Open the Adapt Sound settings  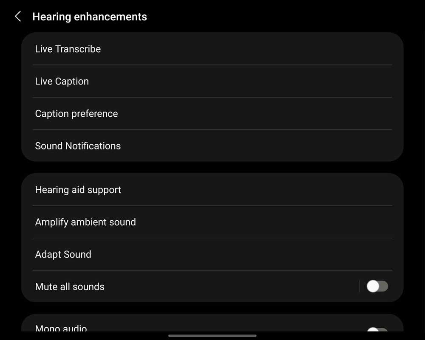pos(63,255)
